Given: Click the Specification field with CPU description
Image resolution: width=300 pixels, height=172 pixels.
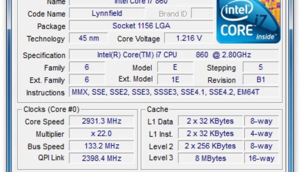Looking at the screenshot, I should tap(174, 55).
